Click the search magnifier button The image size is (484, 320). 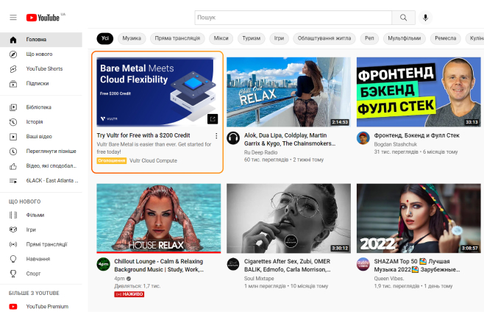tap(403, 18)
